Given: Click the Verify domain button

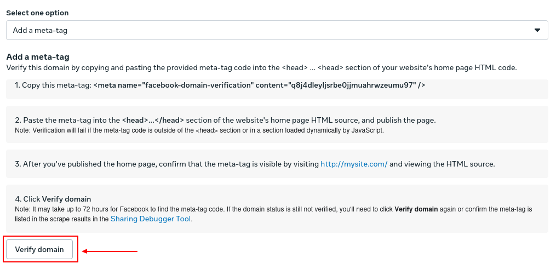Looking at the screenshot, I should (39, 249).
